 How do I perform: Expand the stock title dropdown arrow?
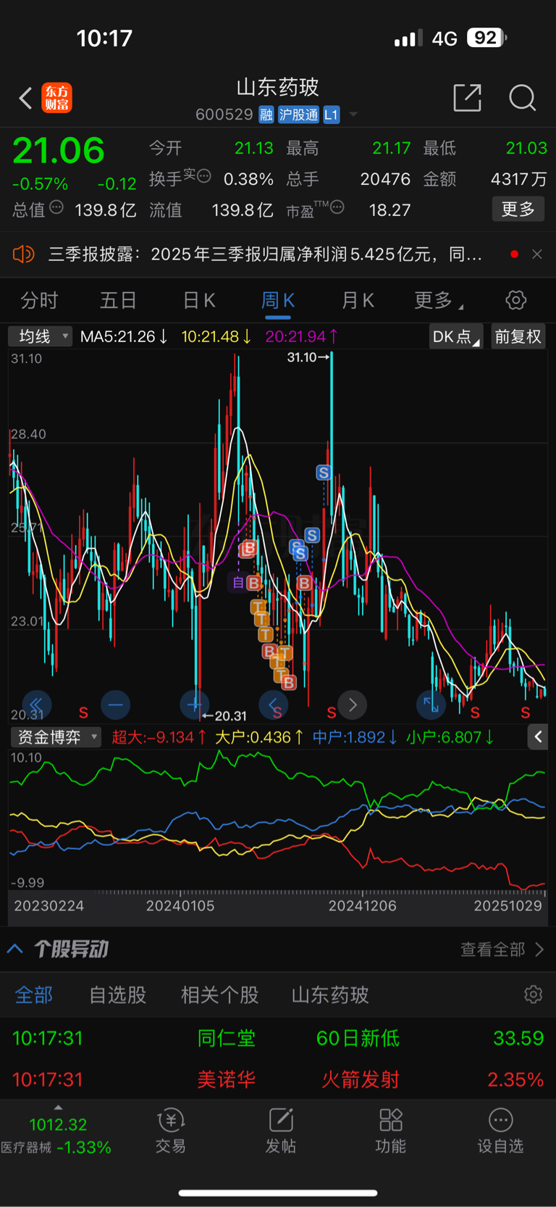[x=353, y=115]
